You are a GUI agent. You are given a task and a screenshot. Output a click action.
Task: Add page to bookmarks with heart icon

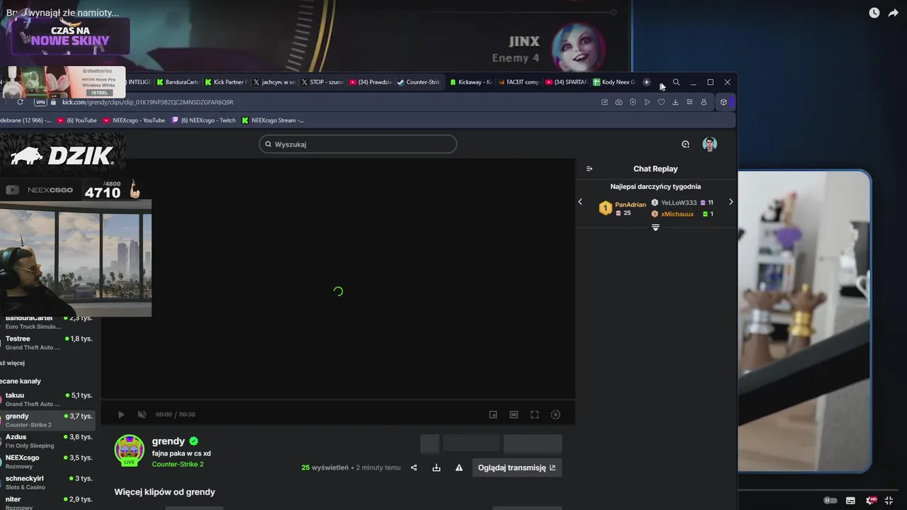tap(661, 102)
